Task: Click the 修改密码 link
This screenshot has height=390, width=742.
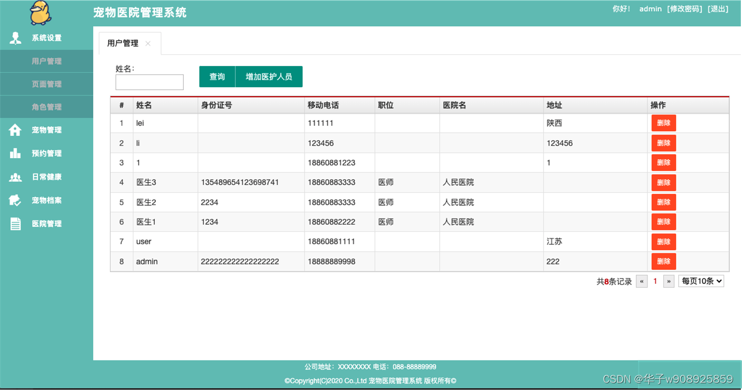Action: click(x=685, y=9)
